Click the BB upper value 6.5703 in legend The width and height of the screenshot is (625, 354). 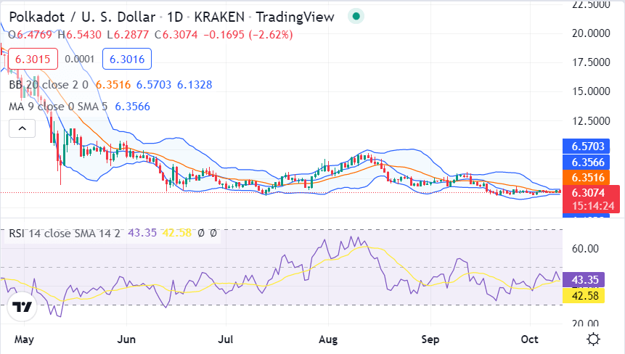[154, 84]
